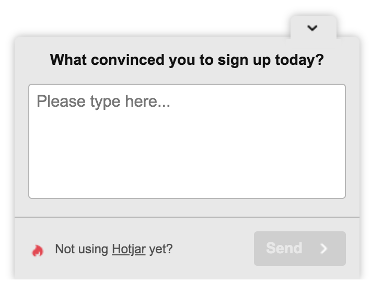The image size is (371, 292).
Task: Click the word 'Send' on the grey button
Action: [284, 248]
